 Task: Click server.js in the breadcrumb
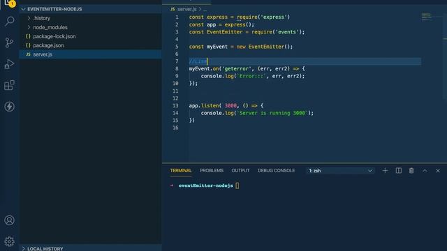[186, 9]
